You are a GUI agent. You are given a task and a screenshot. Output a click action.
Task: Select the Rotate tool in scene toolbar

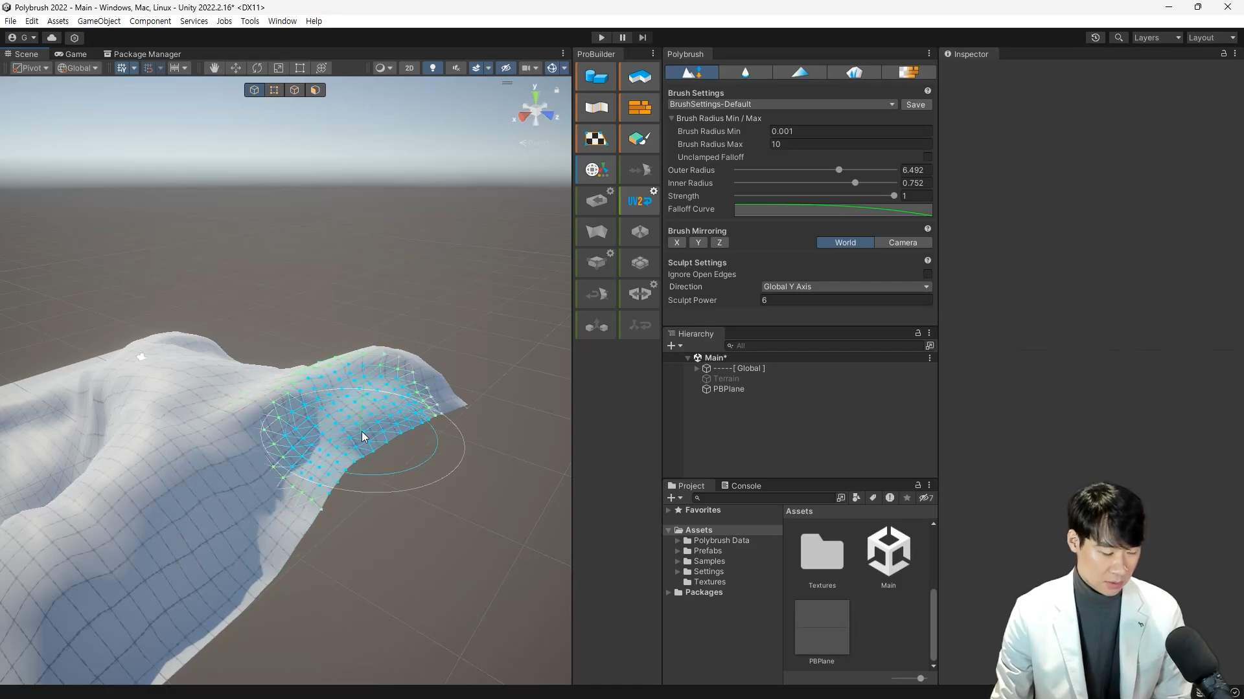(257, 68)
